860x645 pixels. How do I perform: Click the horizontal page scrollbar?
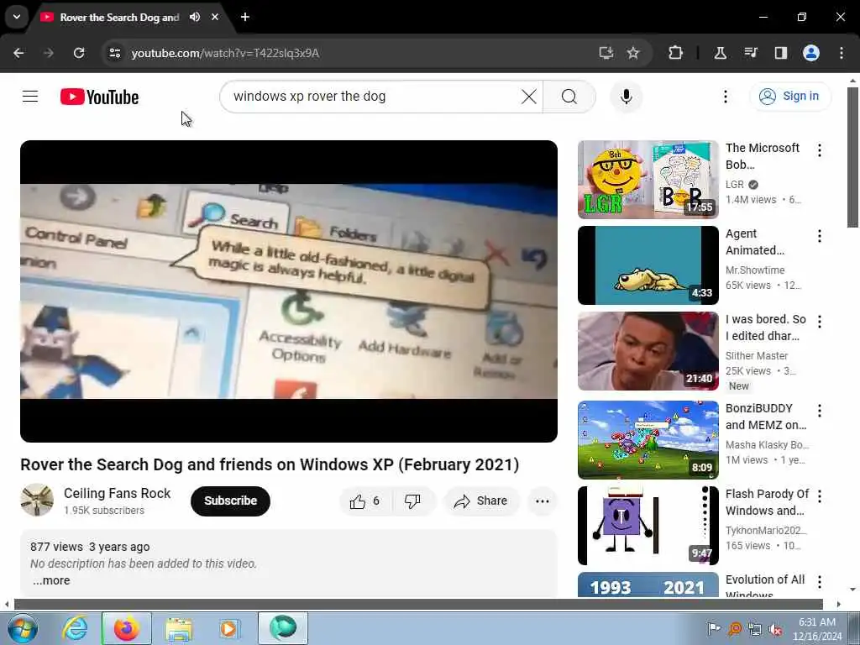pos(418,604)
